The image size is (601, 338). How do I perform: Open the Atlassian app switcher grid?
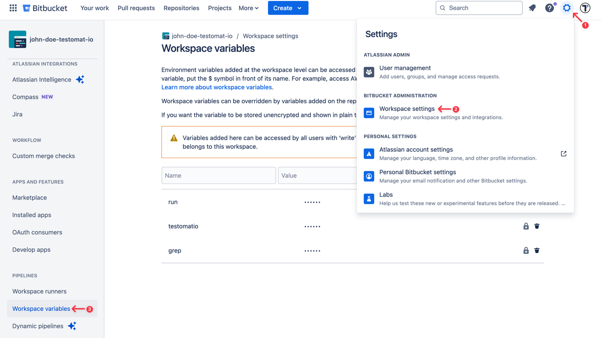(13, 8)
